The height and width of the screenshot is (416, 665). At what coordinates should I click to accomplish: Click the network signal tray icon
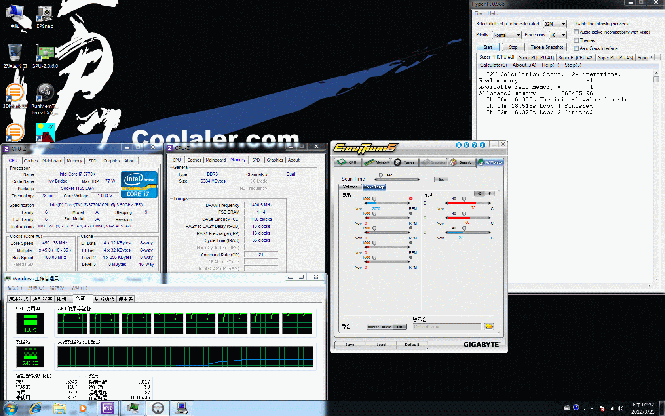(611, 408)
